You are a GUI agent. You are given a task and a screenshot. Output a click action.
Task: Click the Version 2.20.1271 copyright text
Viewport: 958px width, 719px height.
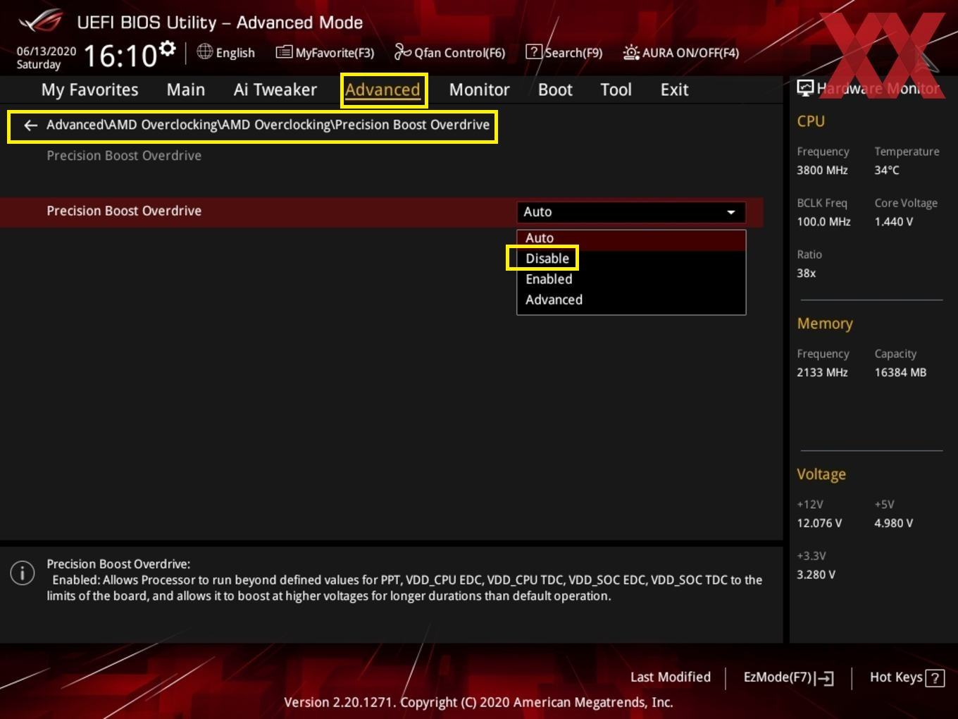478,702
